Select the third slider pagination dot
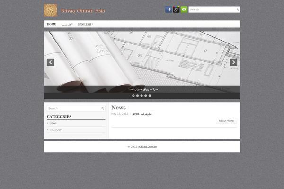This screenshot has height=189, width=284. tap(142, 96)
